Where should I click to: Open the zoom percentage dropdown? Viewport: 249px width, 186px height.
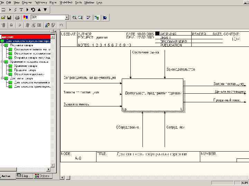[x=67, y=17]
